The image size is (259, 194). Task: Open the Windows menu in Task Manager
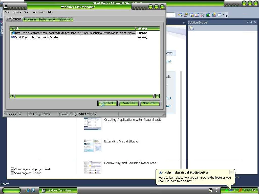(38, 12)
